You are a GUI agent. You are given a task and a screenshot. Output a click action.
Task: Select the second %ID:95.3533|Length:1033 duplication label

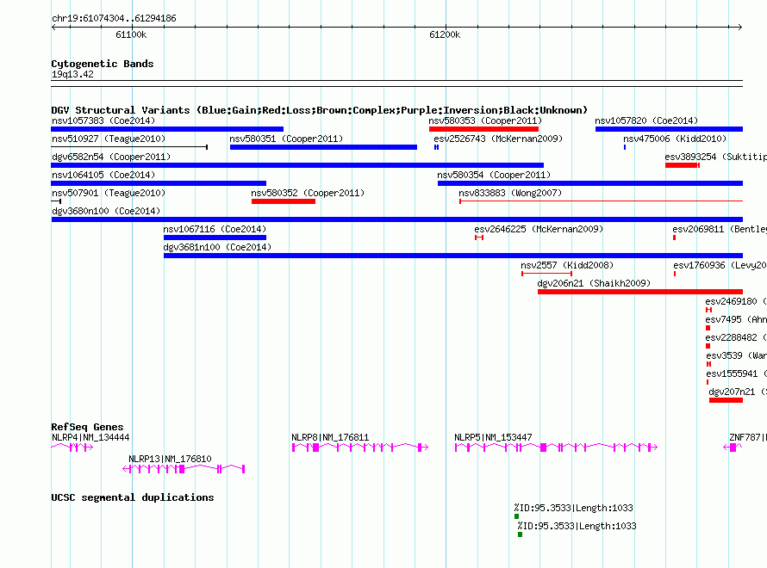pos(577,526)
